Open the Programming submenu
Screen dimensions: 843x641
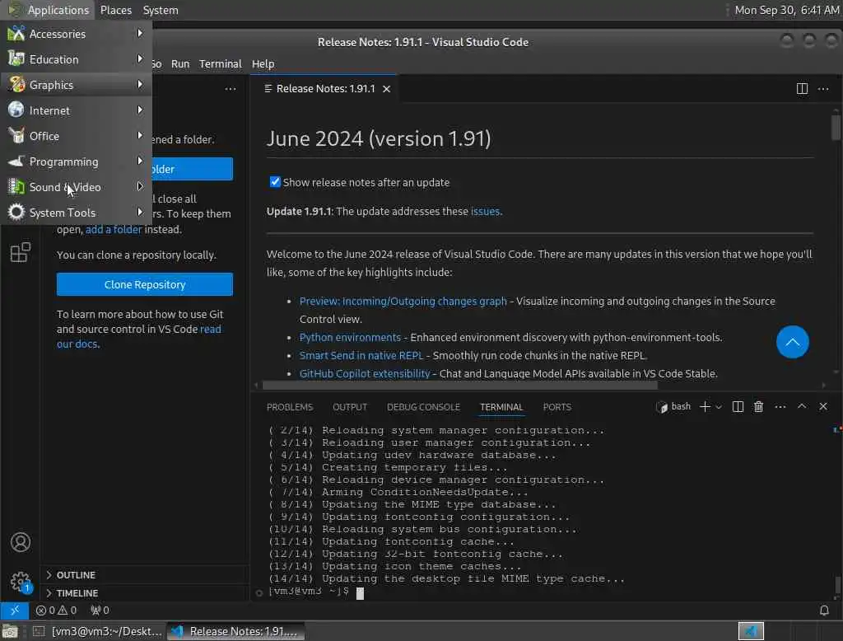(77, 161)
